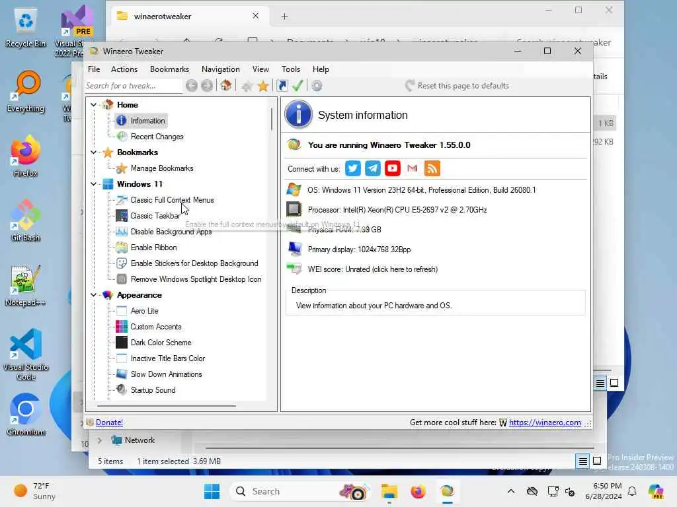Open the Tools menu
The width and height of the screenshot is (677, 507).
pyautogui.click(x=291, y=69)
